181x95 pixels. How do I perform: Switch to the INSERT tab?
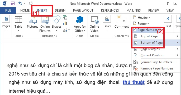[x=42, y=11]
